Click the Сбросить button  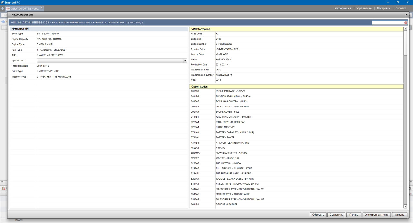tap(318, 215)
